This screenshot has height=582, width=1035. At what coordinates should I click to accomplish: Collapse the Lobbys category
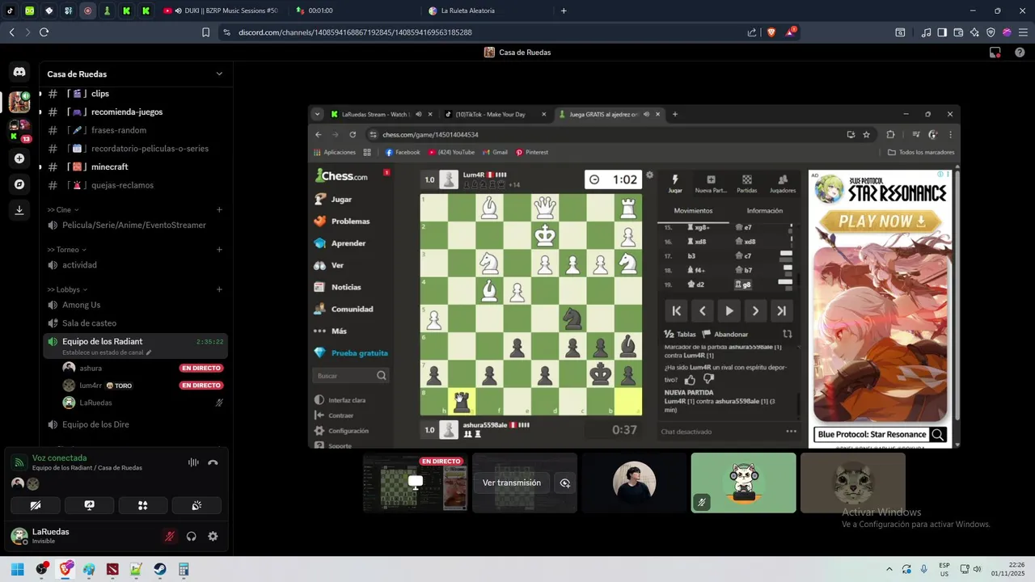[x=67, y=289]
